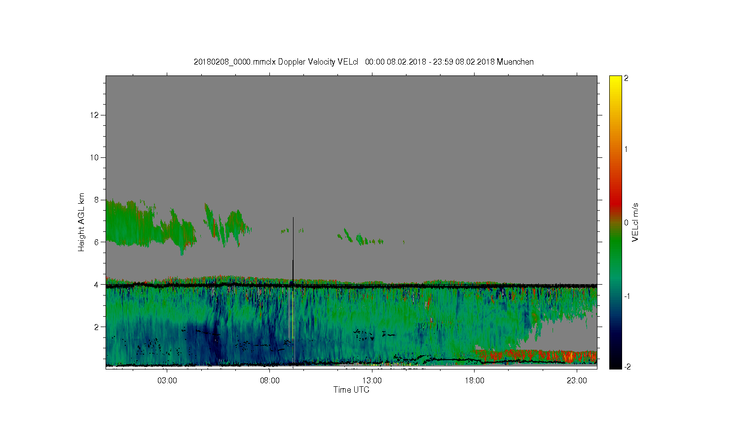Click the '08:00' time tick label
This screenshot has height=444, width=740.
(269, 381)
